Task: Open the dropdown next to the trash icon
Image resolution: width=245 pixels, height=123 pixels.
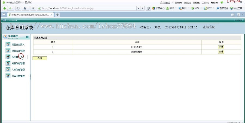Action: (242, 14)
